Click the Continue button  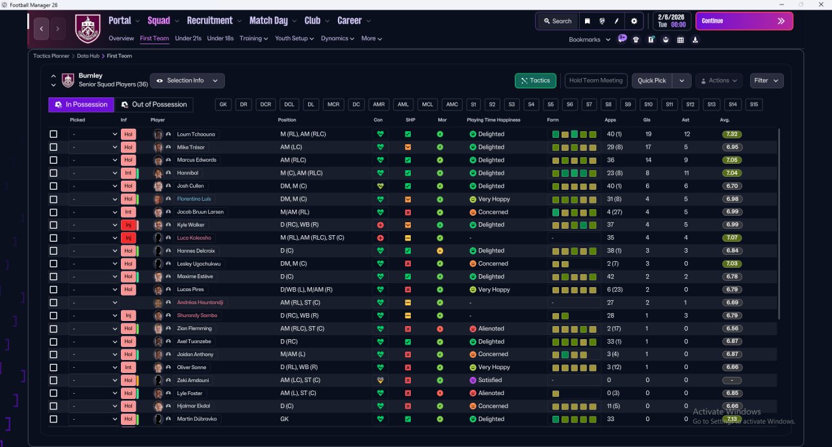pyautogui.click(x=744, y=21)
